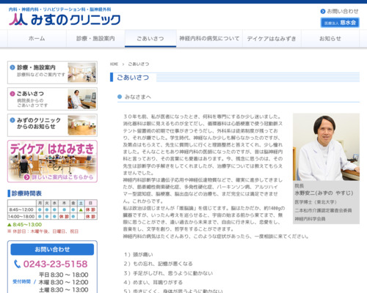Open the sidebar 診療・施設案内 banner
Image resolution: width=367 pixels, height=293 pixels.
(52, 73)
